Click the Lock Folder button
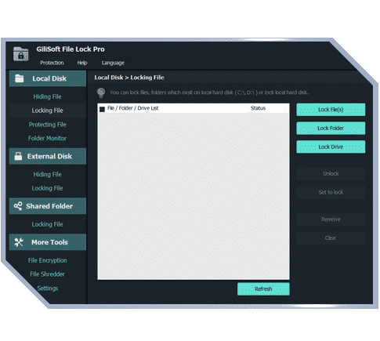Viewport: 380px width, 341px height. pos(331,128)
